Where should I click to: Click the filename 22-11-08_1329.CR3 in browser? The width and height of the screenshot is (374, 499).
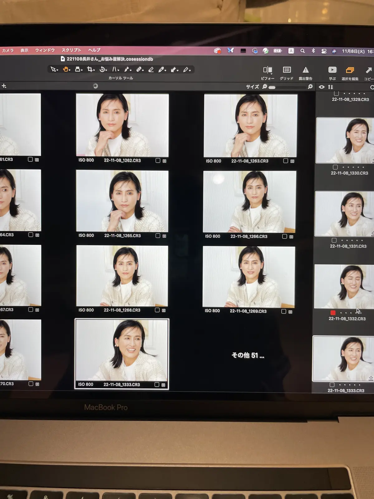click(350, 99)
